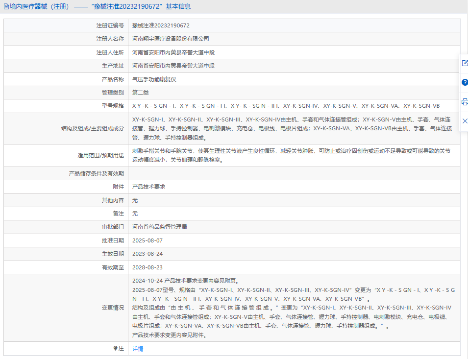Select the approval date 2025-08-07
468x359 pixels.
[x=147, y=241]
